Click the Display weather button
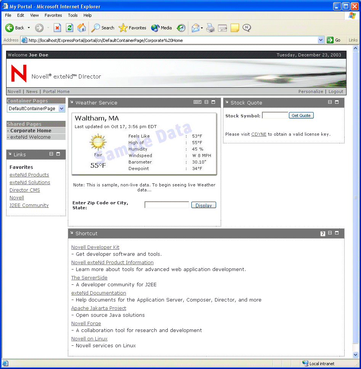 204,205
